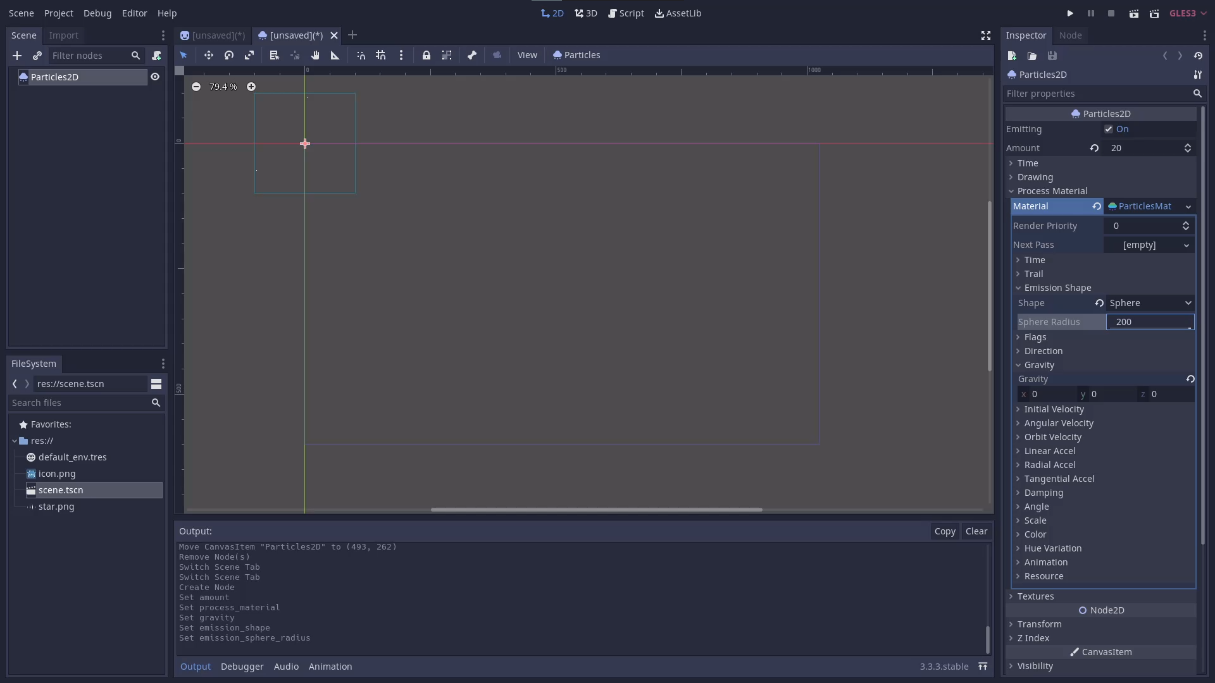The height and width of the screenshot is (683, 1215).
Task: Expand the Textures section
Action: click(x=1036, y=596)
